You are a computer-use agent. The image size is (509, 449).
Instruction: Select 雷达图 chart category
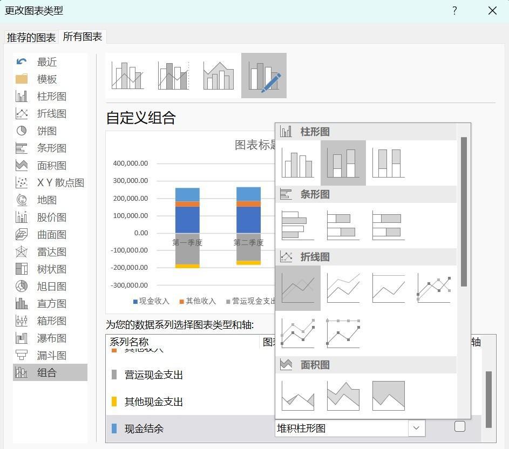[x=50, y=251]
